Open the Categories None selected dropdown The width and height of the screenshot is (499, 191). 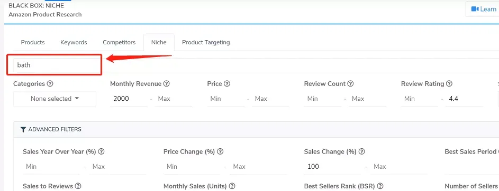55,99
